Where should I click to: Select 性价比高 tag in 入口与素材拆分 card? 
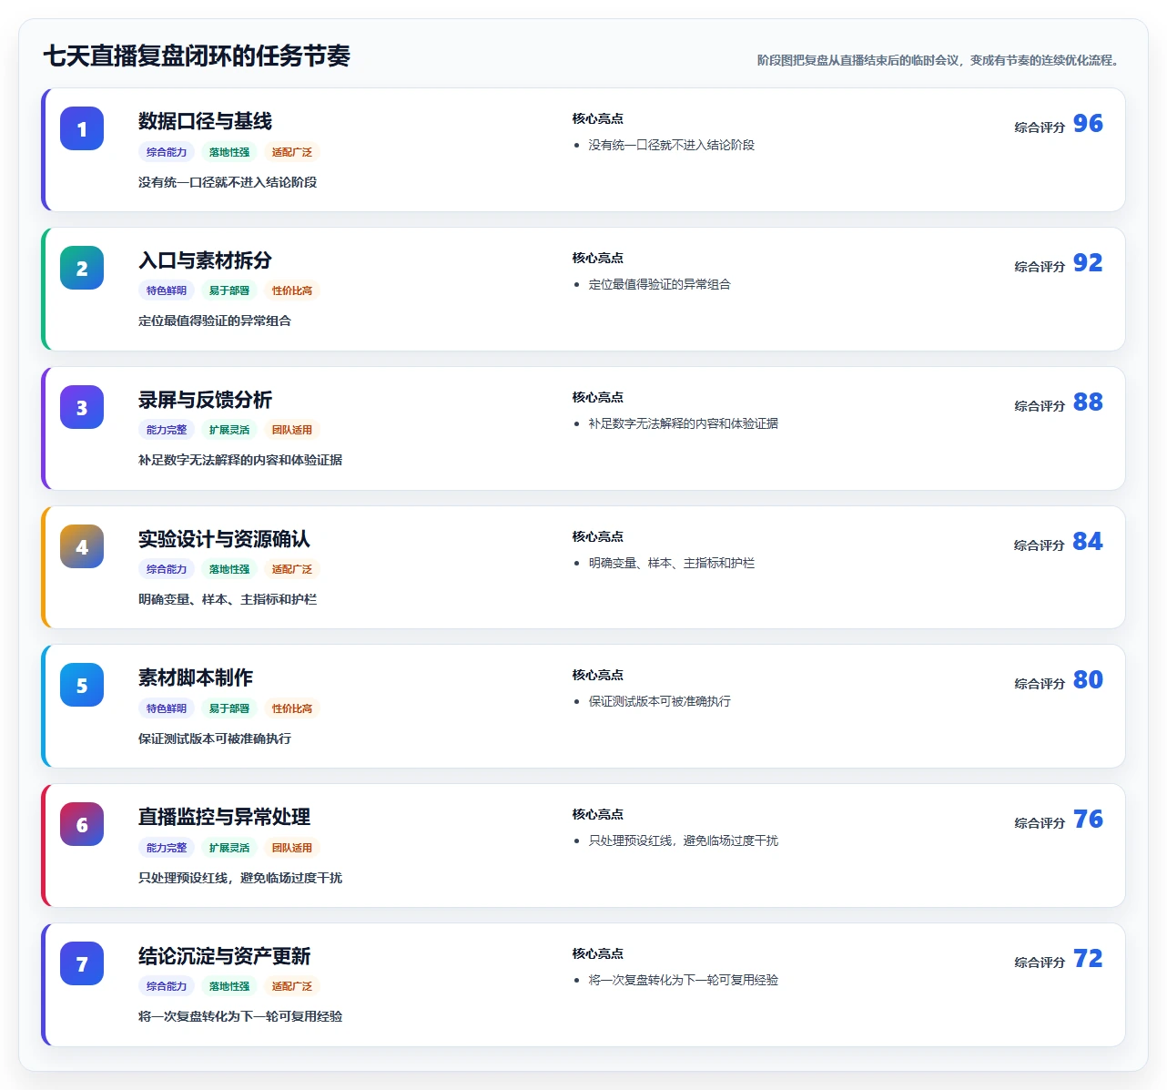click(x=292, y=290)
